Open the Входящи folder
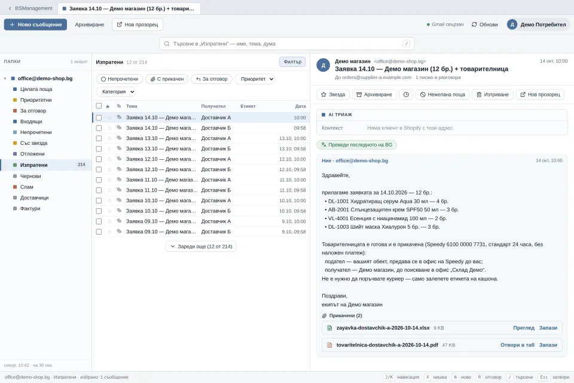The image size is (574, 383). (31, 121)
